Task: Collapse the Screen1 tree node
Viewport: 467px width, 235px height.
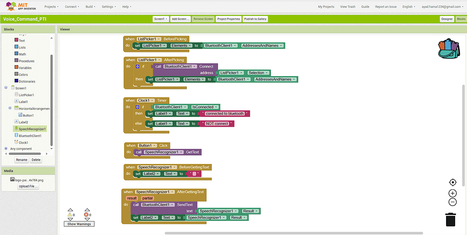Action: click(x=6, y=88)
